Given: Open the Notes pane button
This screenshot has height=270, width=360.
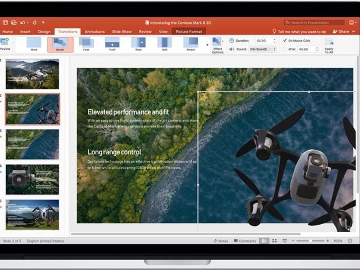Looking at the screenshot, I should point(221,241).
